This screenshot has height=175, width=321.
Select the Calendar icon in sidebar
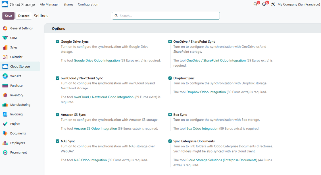tap(5, 57)
